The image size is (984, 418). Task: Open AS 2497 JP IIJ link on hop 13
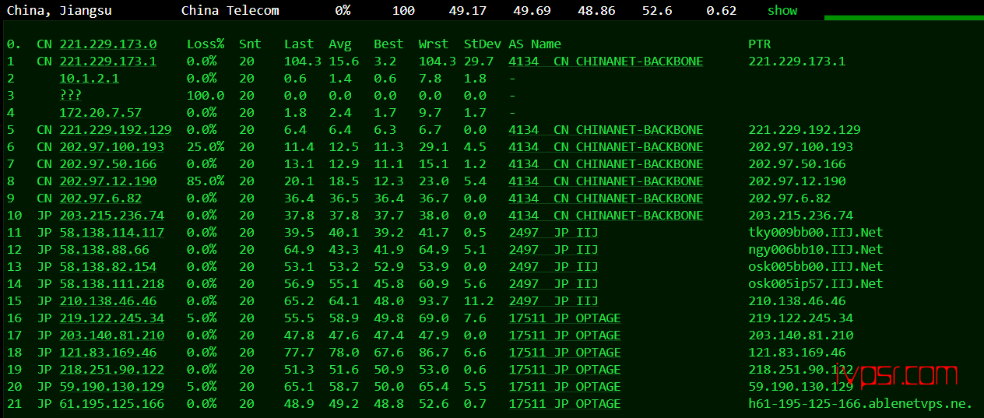(x=553, y=266)
